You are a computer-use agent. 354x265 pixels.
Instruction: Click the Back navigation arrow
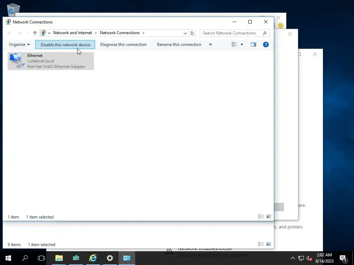pos(9,33)
